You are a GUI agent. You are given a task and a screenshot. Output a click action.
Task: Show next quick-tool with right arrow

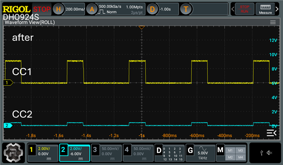click(x=277, y=9)
